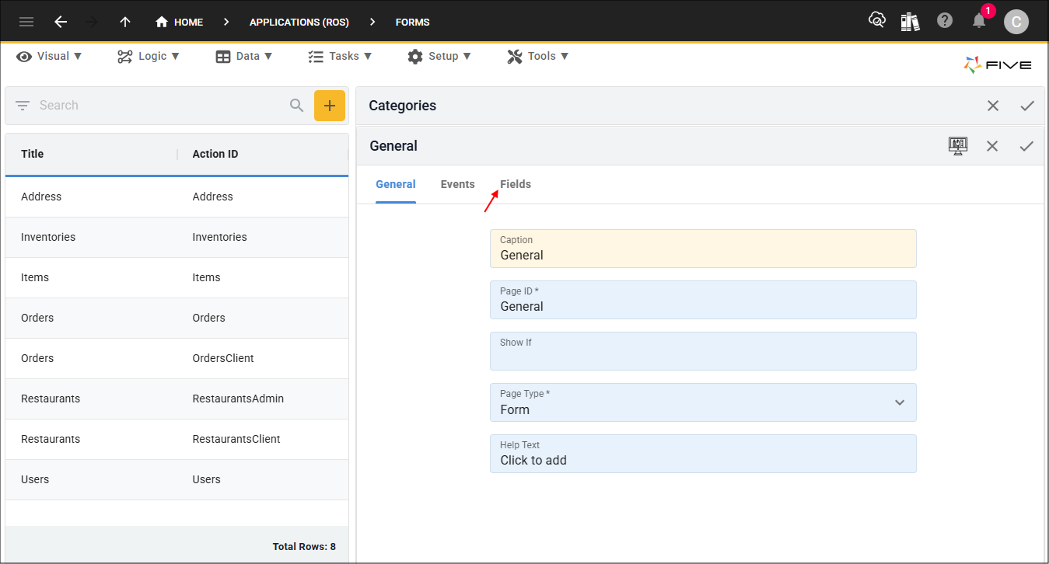Image resolution: width=1049 pixels, height=564 pixels.
Task: Select the RestaurantsAdmin row
Action: pyautogui.click(x=177, y=399)
